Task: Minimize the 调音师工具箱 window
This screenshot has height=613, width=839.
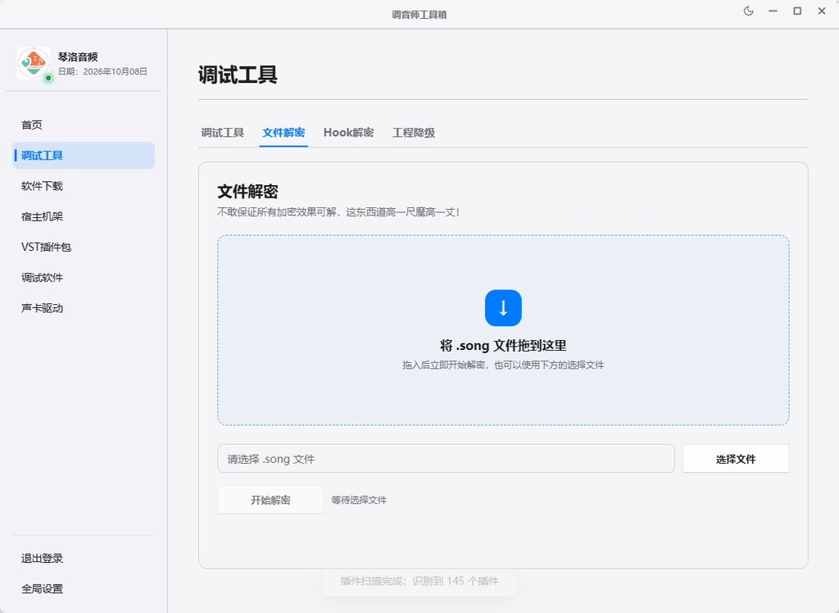Action: (x=773, y=11)
